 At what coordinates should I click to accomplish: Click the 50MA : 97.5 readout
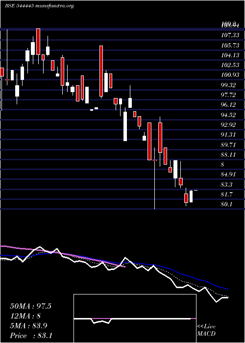(x=30, y=306)
